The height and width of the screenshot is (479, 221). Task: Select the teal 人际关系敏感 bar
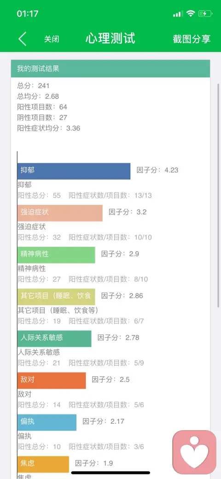54,339
